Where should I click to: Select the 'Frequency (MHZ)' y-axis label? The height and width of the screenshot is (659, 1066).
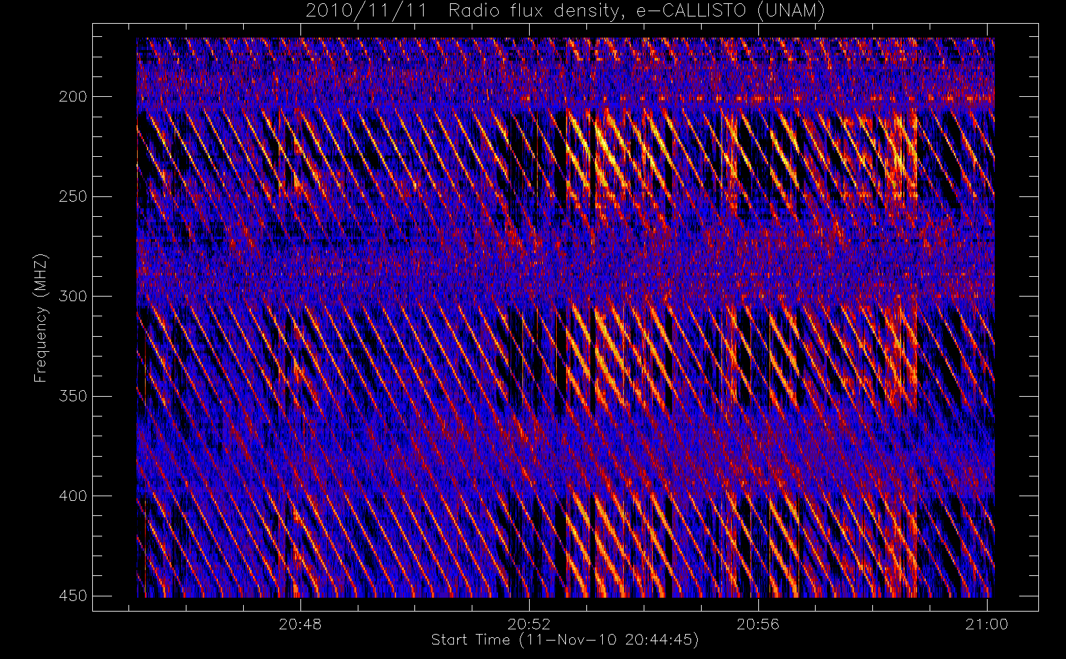41,318
